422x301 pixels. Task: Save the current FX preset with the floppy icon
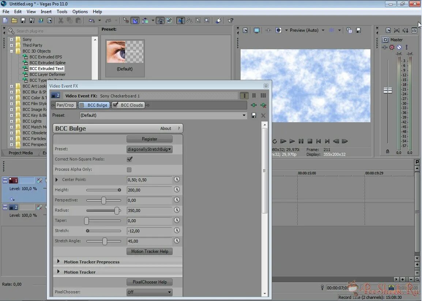click(x=254, y=115)
